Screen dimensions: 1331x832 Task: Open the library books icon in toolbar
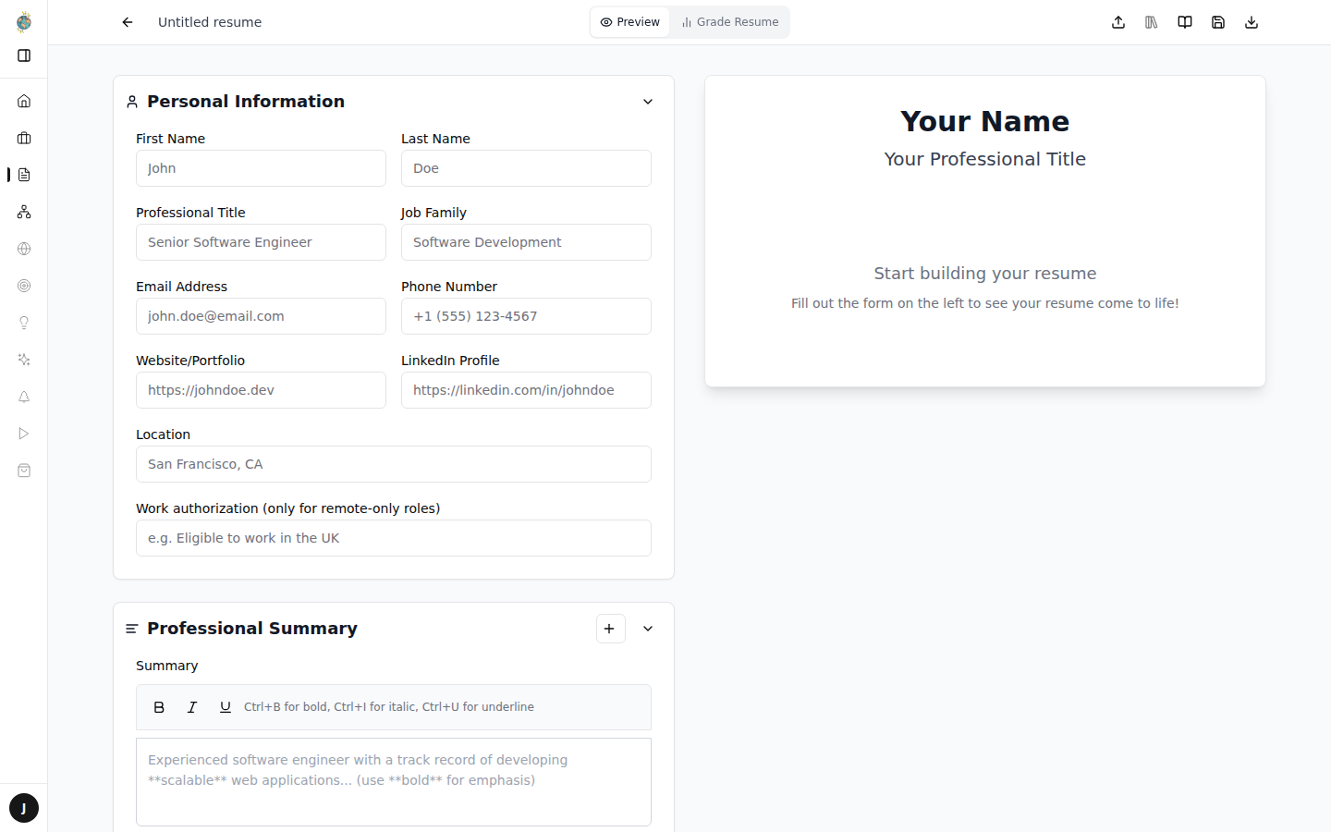pos(1152,22)
